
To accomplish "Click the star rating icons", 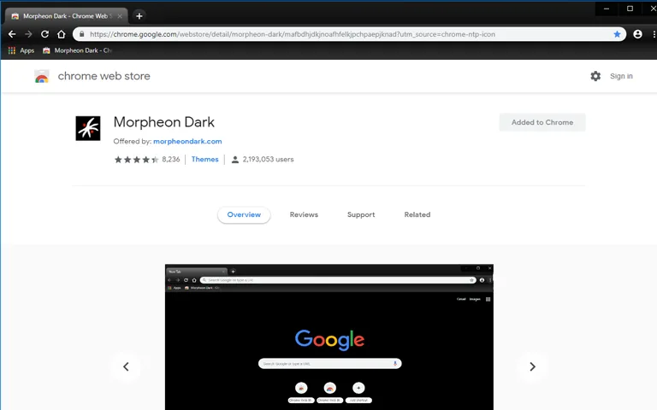I will [x=136, y=160].
